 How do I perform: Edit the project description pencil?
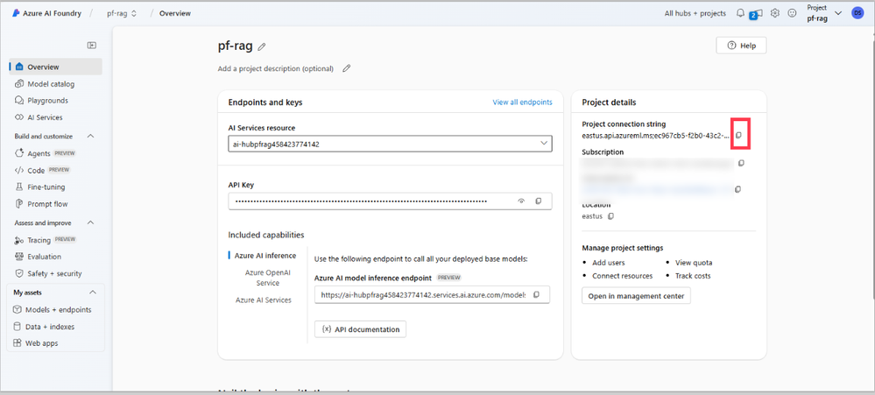tap(347, 68)
